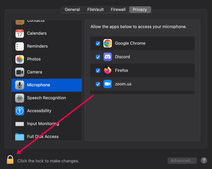Select Full Disk Access in the list

[x=47, y=136]
